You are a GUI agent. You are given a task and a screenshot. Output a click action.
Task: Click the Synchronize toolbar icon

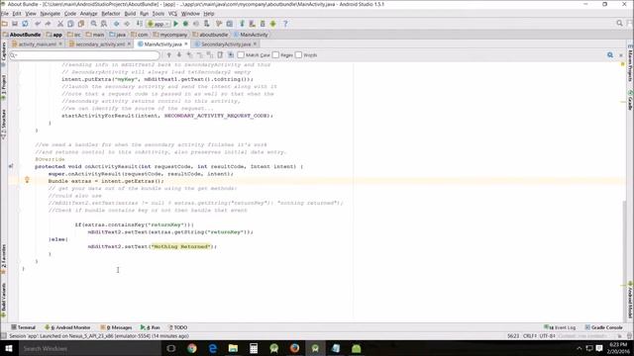tap(25, 24)
